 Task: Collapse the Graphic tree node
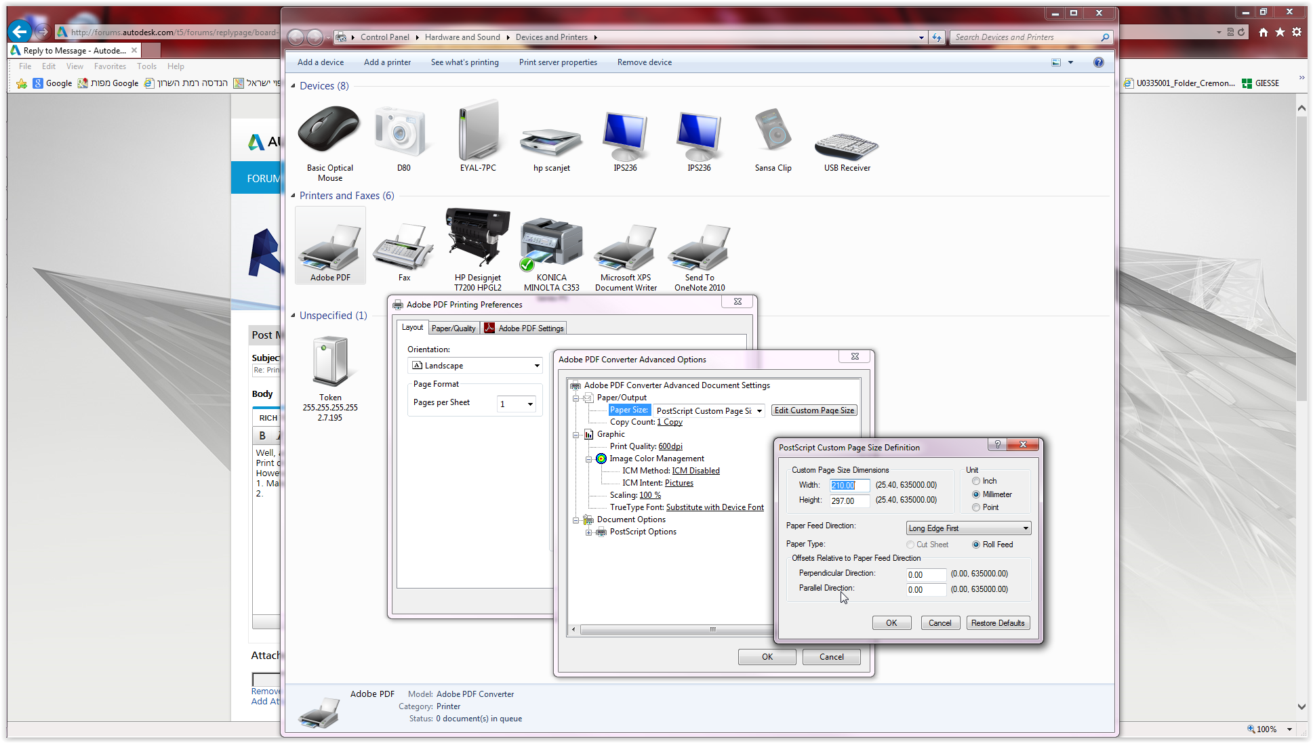click(575, 435)
